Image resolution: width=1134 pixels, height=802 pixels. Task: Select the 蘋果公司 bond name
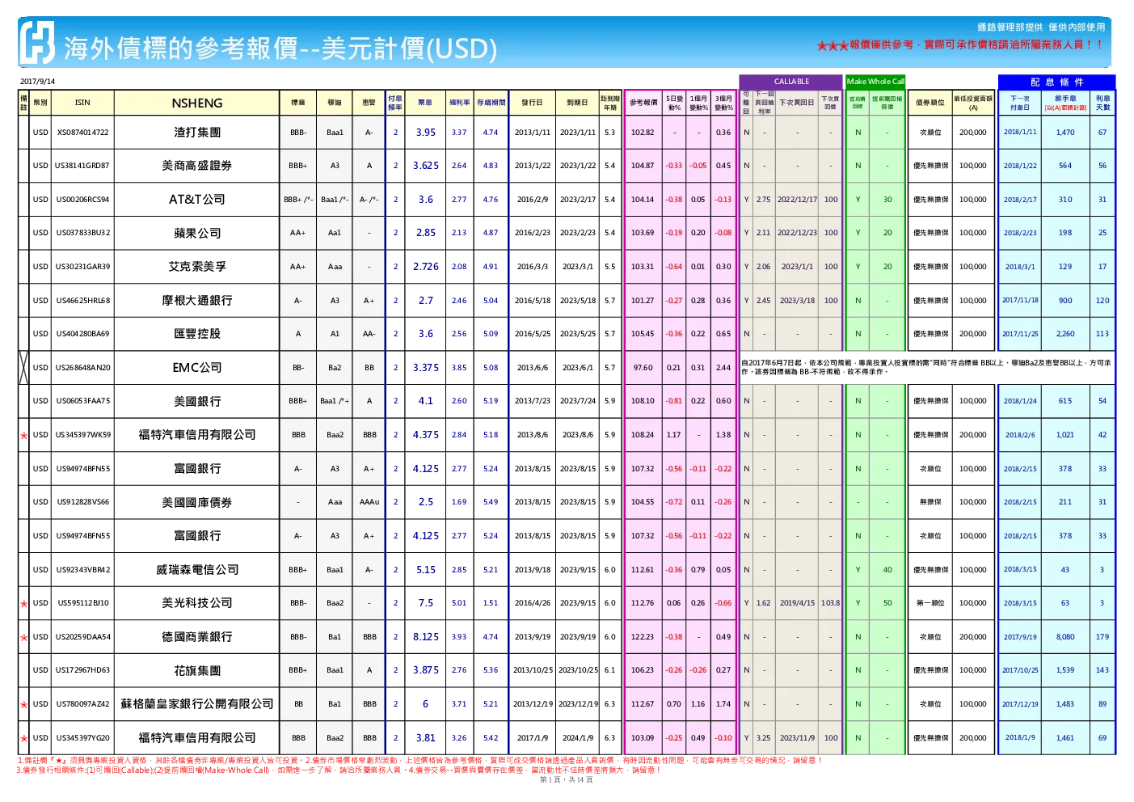coord(197,233)
